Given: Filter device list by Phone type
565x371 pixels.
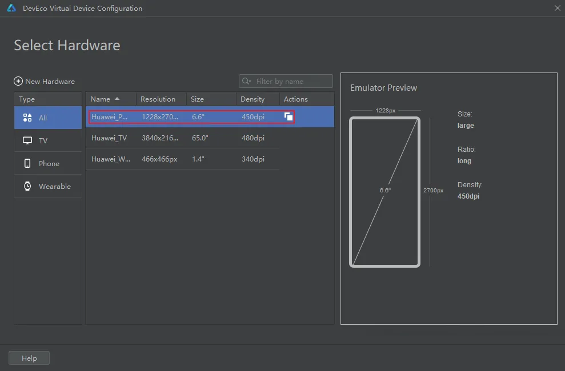Looking at the screenshot, I should click(48, 163).
